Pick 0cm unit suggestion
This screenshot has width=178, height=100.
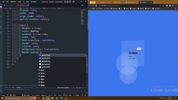62,73
